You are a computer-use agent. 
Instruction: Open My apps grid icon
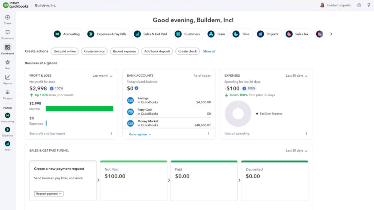pos(7,92)
